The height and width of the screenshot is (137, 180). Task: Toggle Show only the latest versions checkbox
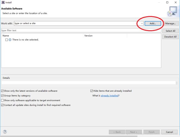coord(2,91)
